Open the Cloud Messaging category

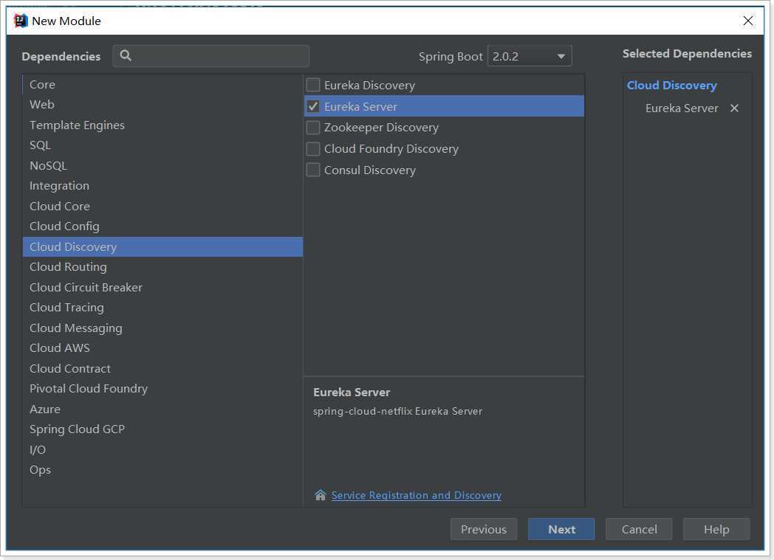pos(162,328)
